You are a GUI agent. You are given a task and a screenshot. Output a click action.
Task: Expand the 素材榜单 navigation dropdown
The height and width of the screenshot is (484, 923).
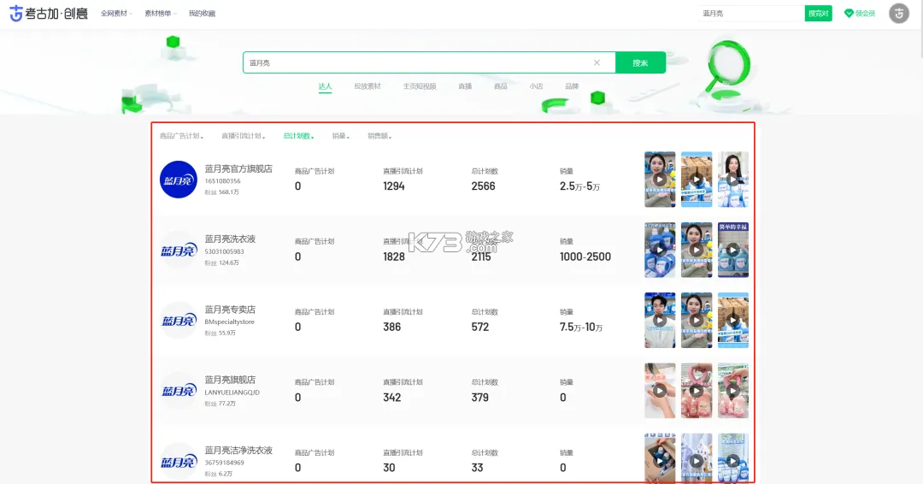coord(160,13)
